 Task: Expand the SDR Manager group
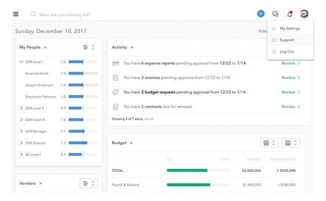click(21, 131)
